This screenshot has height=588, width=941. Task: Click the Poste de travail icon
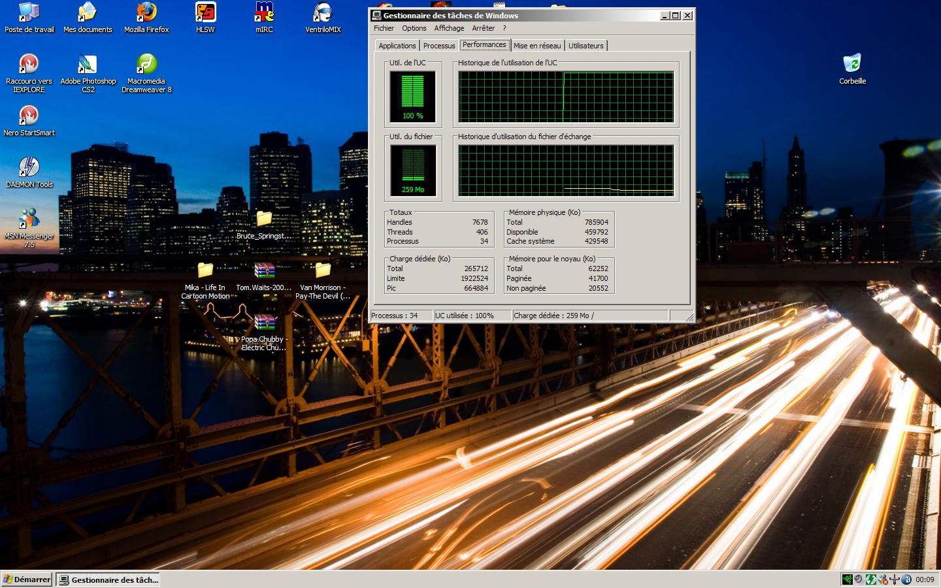point(29,13)
